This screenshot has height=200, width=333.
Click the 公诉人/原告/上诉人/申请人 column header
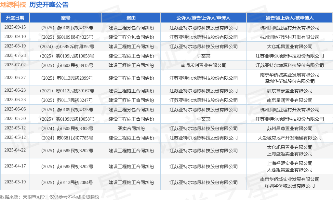pyautogui.click(x=204, y=18)
